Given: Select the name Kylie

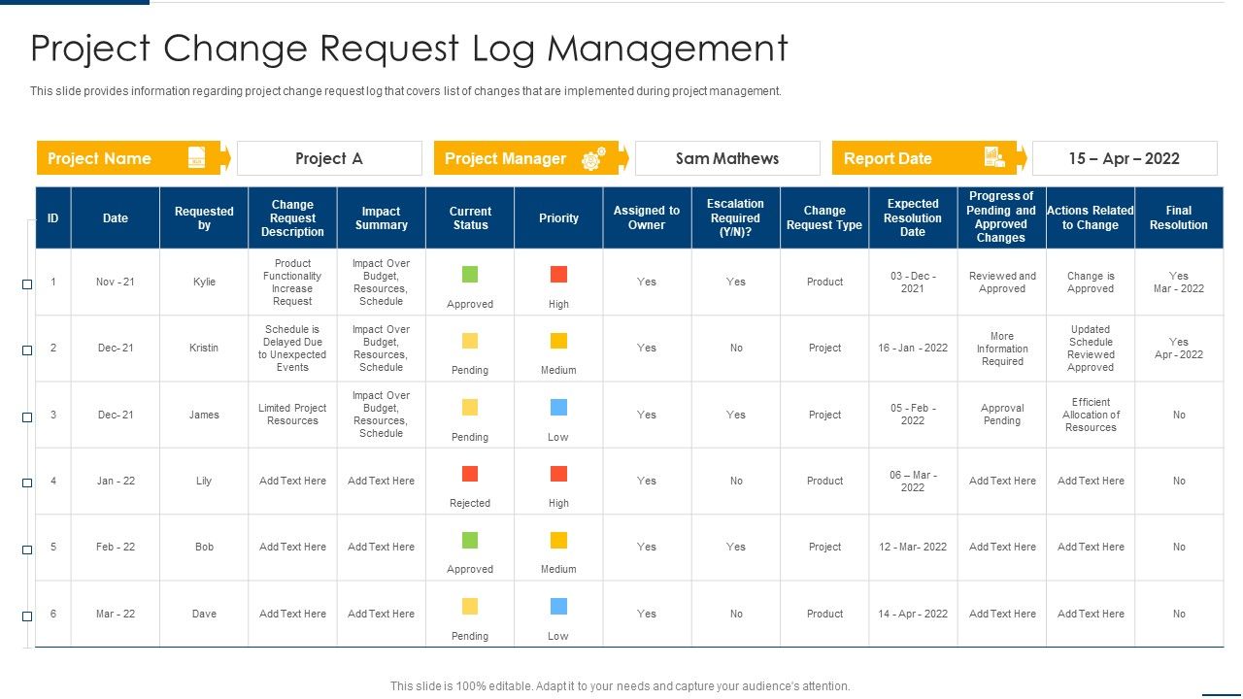Looking at the screenshot, I should pos(204,282).
